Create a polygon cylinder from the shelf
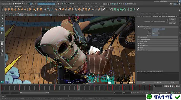 12,9
